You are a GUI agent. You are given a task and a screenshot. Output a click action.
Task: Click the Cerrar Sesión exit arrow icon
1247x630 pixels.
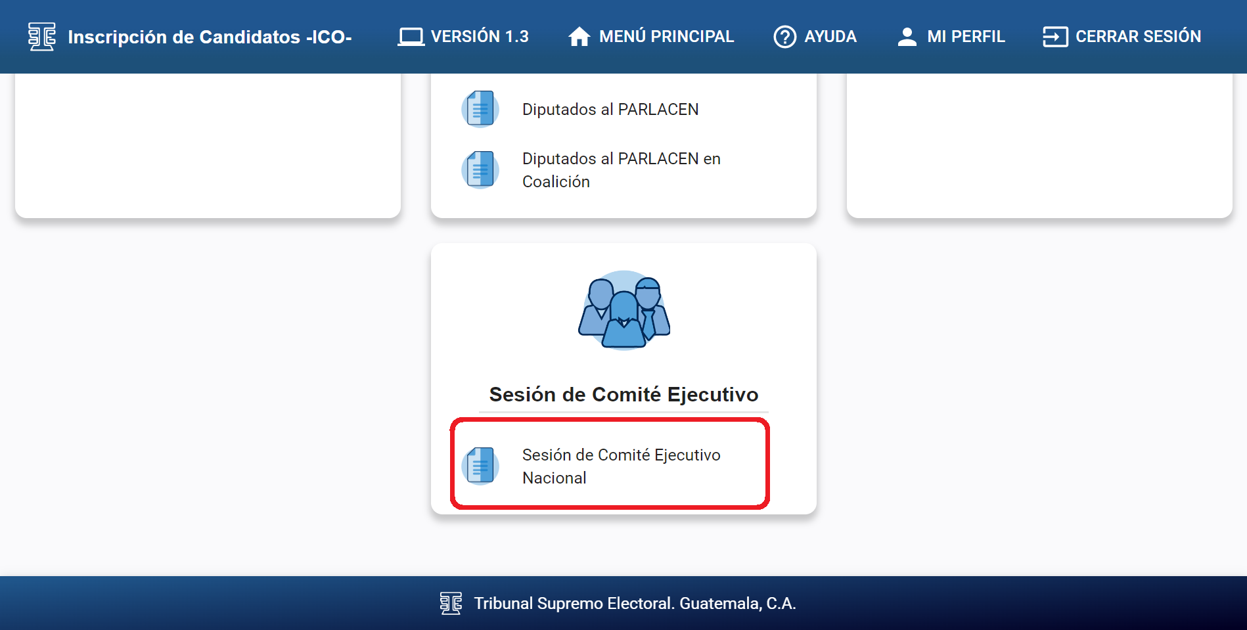tap(1055, 37)
